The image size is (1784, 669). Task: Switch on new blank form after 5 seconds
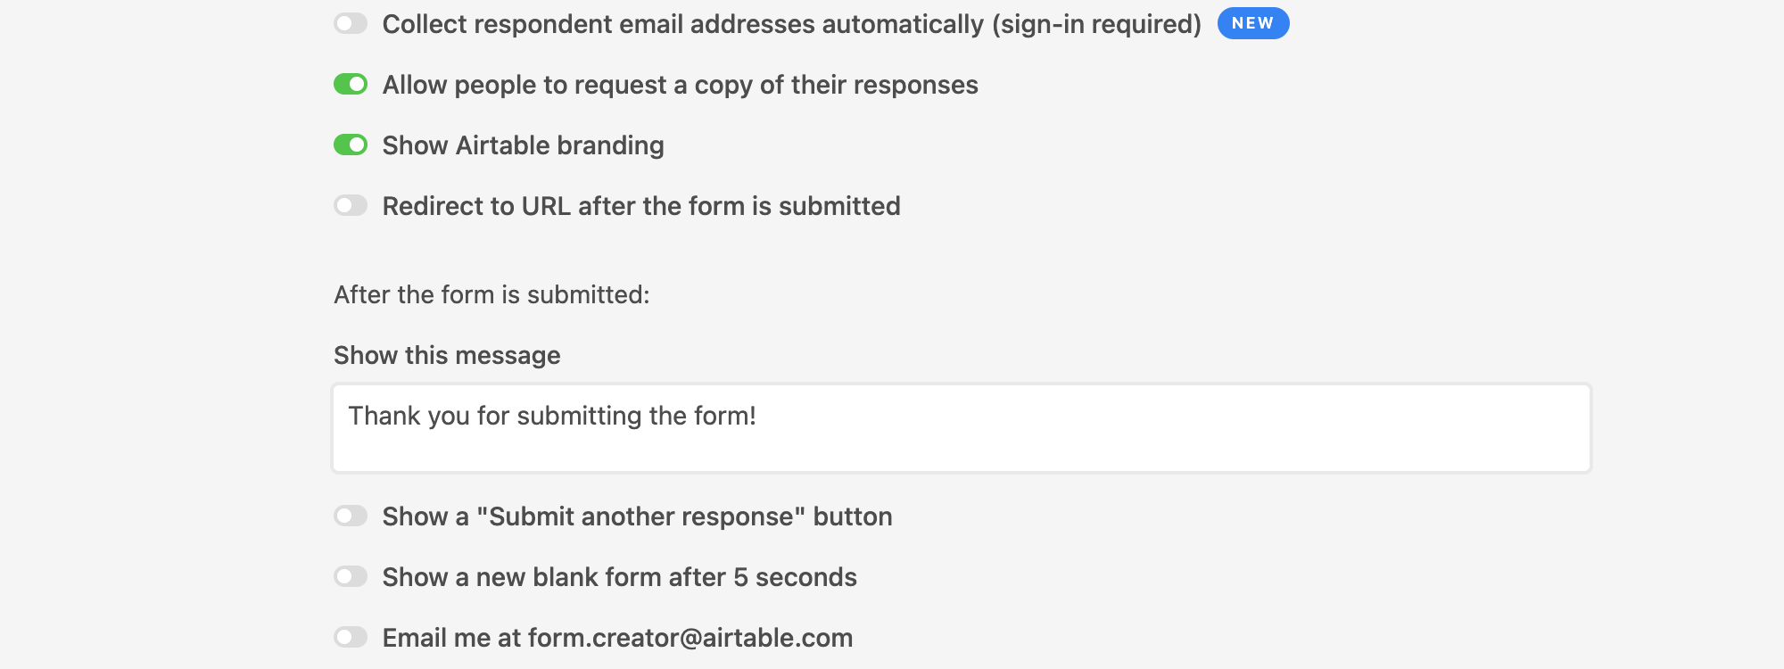(351, 576)
